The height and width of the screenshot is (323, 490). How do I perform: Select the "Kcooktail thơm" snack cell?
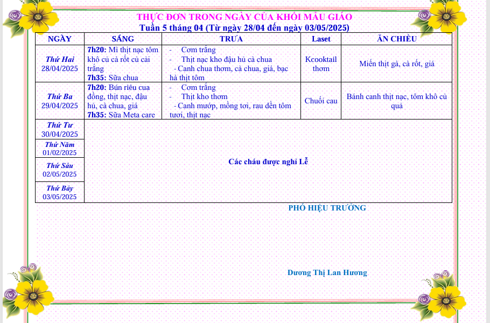(321, 64)
